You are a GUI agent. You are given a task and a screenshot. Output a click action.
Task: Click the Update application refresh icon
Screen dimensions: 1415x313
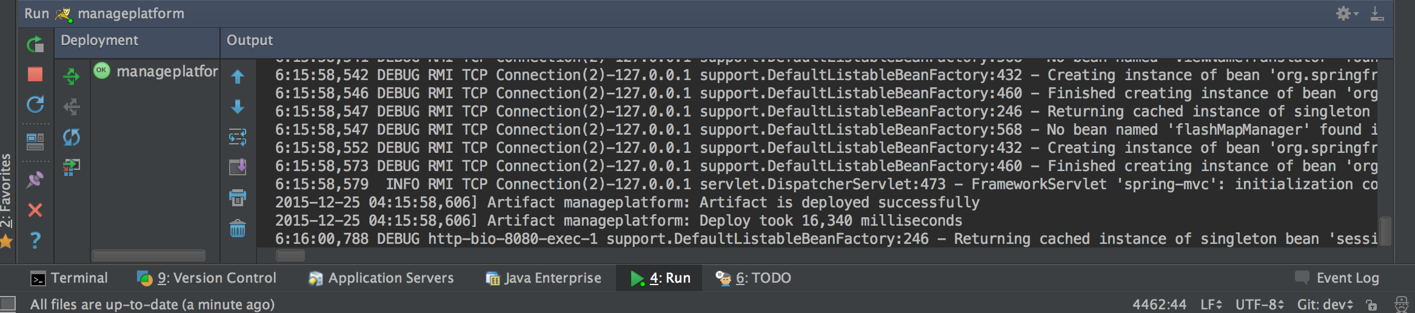(x=35, y=104)
